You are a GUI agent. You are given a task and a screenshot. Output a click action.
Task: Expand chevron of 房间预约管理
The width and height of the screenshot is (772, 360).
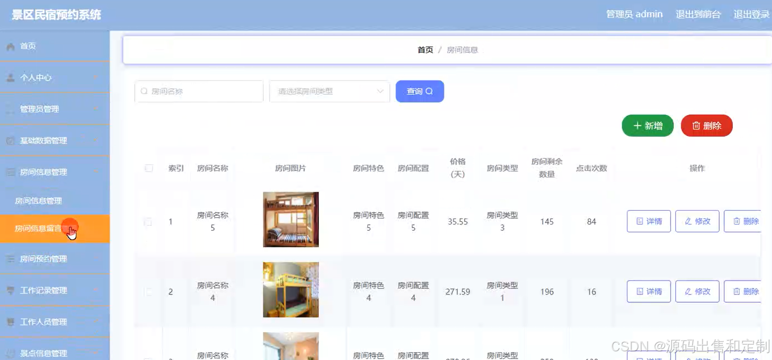tap(96, 259)
